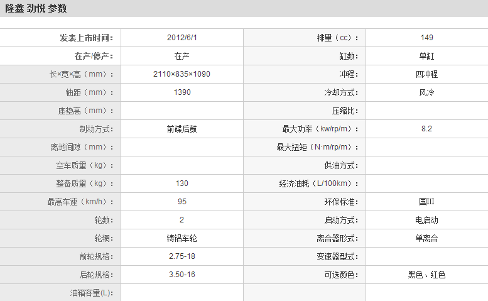Click the 国III emission standard value

[x=426, y=202]
